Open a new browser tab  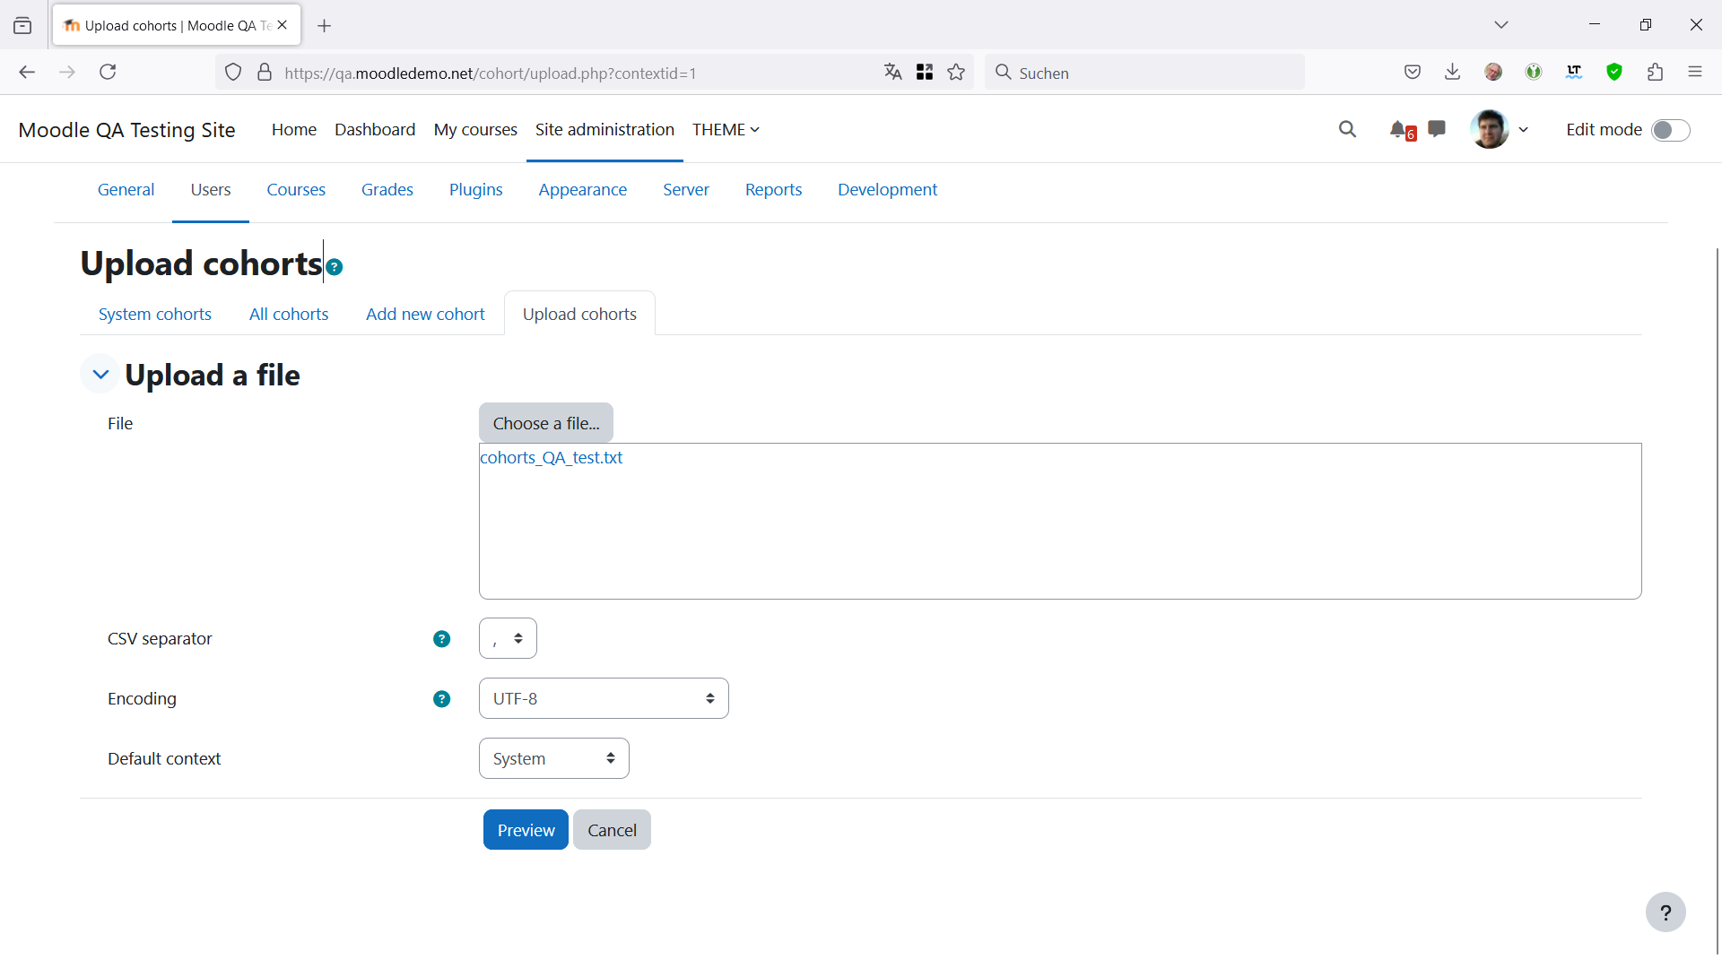tap(325, 26)
